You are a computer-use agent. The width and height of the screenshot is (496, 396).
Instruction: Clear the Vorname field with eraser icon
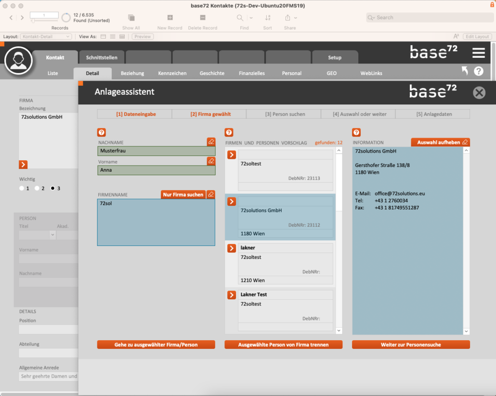211,161
